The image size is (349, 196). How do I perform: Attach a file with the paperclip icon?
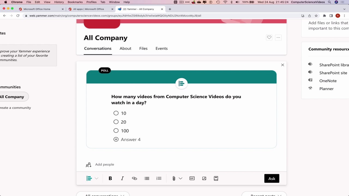[x=174, y=178]
